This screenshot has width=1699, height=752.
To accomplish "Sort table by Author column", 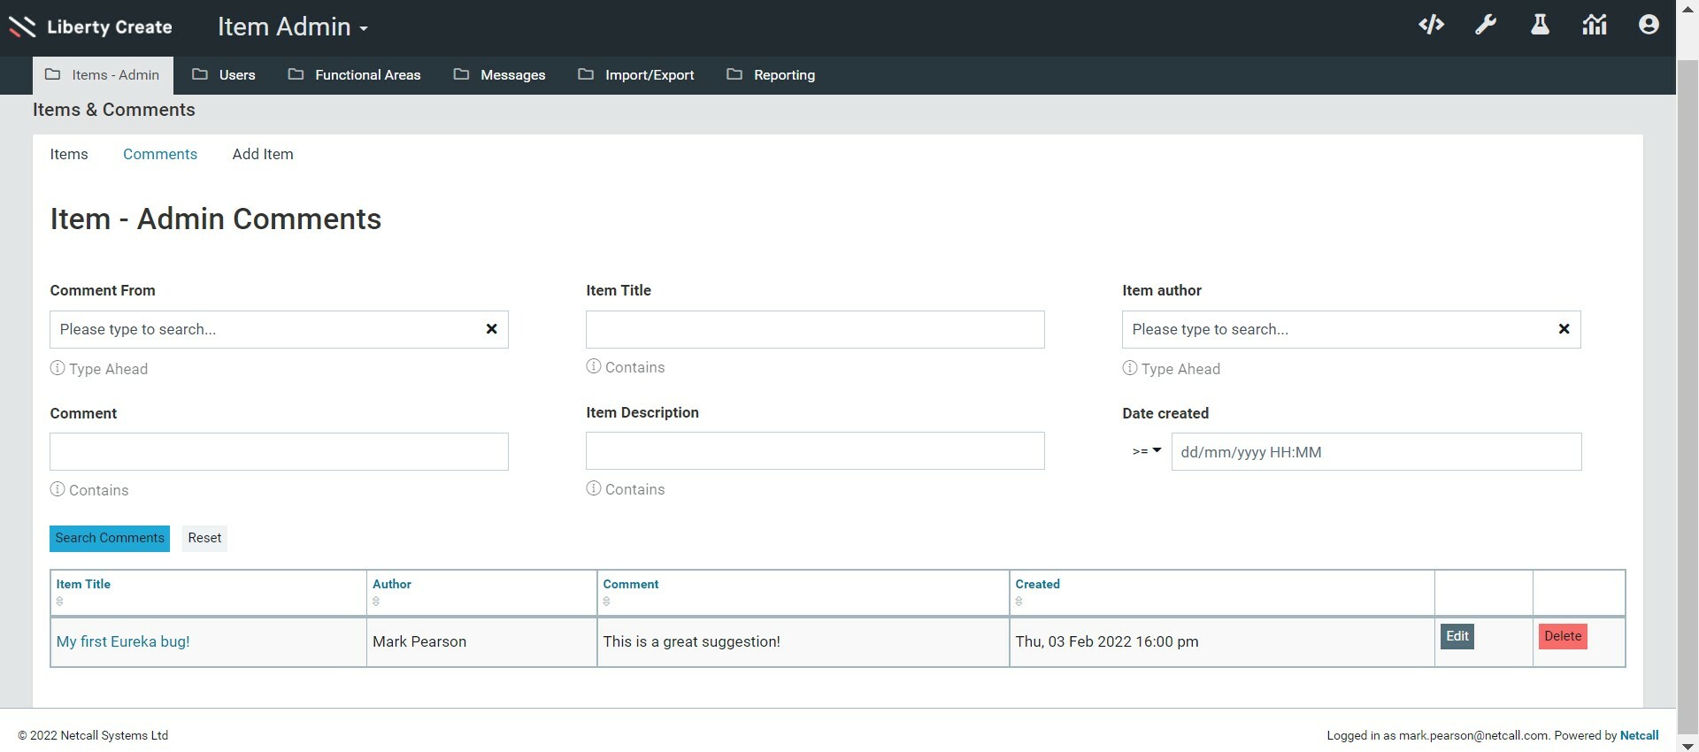I will pos(392,585).
